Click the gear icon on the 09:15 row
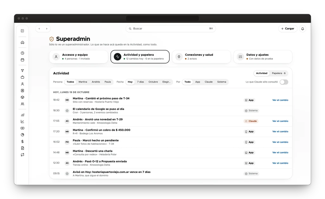The height and width of the screenshot is (199, 325). point(67,174)
